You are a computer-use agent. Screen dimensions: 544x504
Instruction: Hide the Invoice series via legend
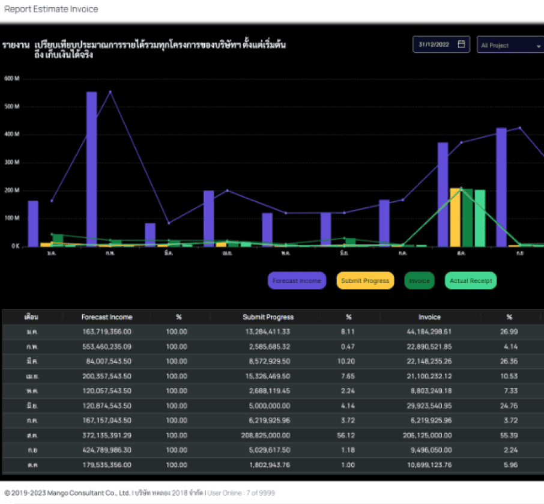click(x=419, y=281)
